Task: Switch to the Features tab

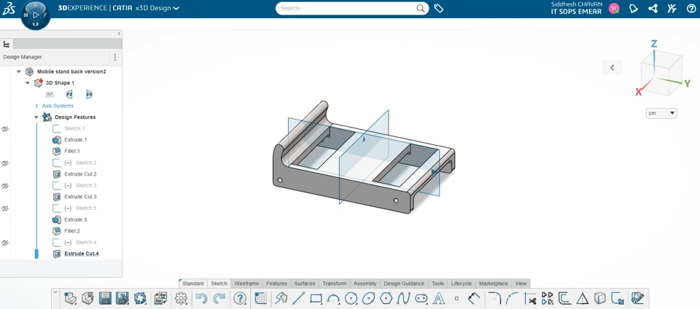Action: pos(276,283)
